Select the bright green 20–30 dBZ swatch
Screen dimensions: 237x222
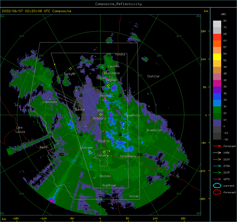pyautogui.click(x=217, y=110)
